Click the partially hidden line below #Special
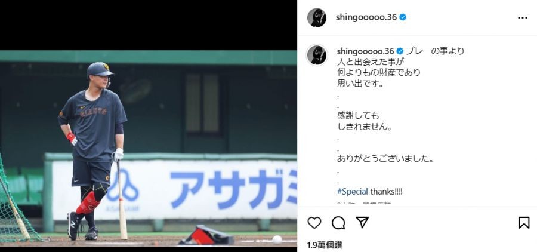The image size is (537, 252). coord(364,203)
